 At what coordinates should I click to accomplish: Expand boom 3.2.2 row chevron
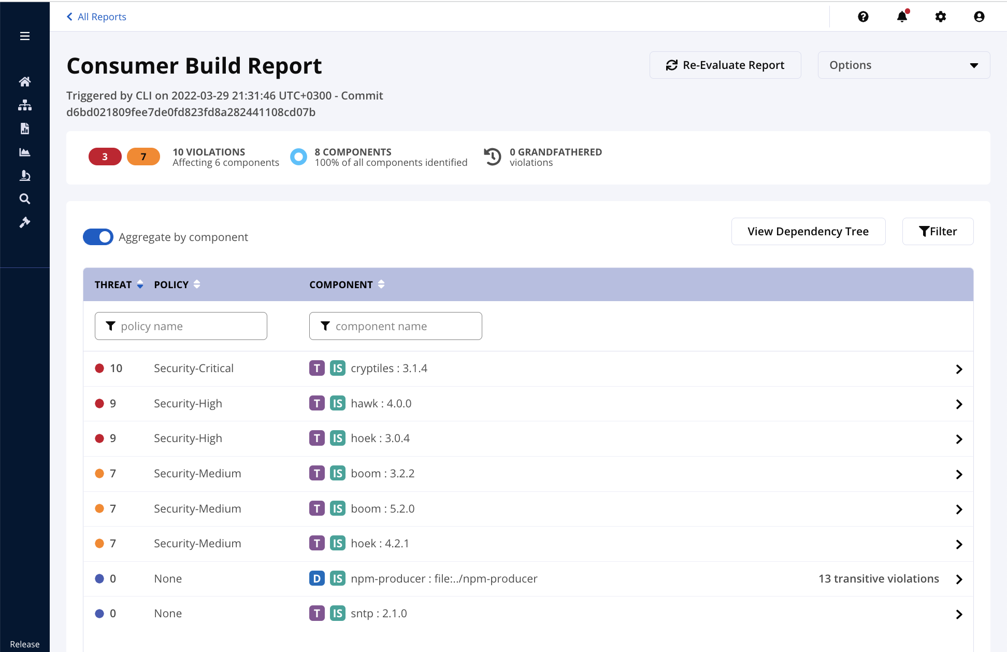959,474
